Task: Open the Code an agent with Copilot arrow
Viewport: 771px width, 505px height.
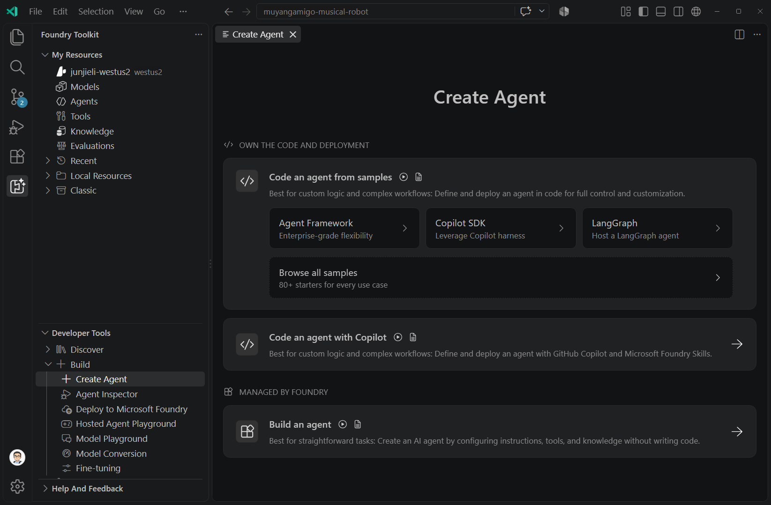Action: click(737, 344)
